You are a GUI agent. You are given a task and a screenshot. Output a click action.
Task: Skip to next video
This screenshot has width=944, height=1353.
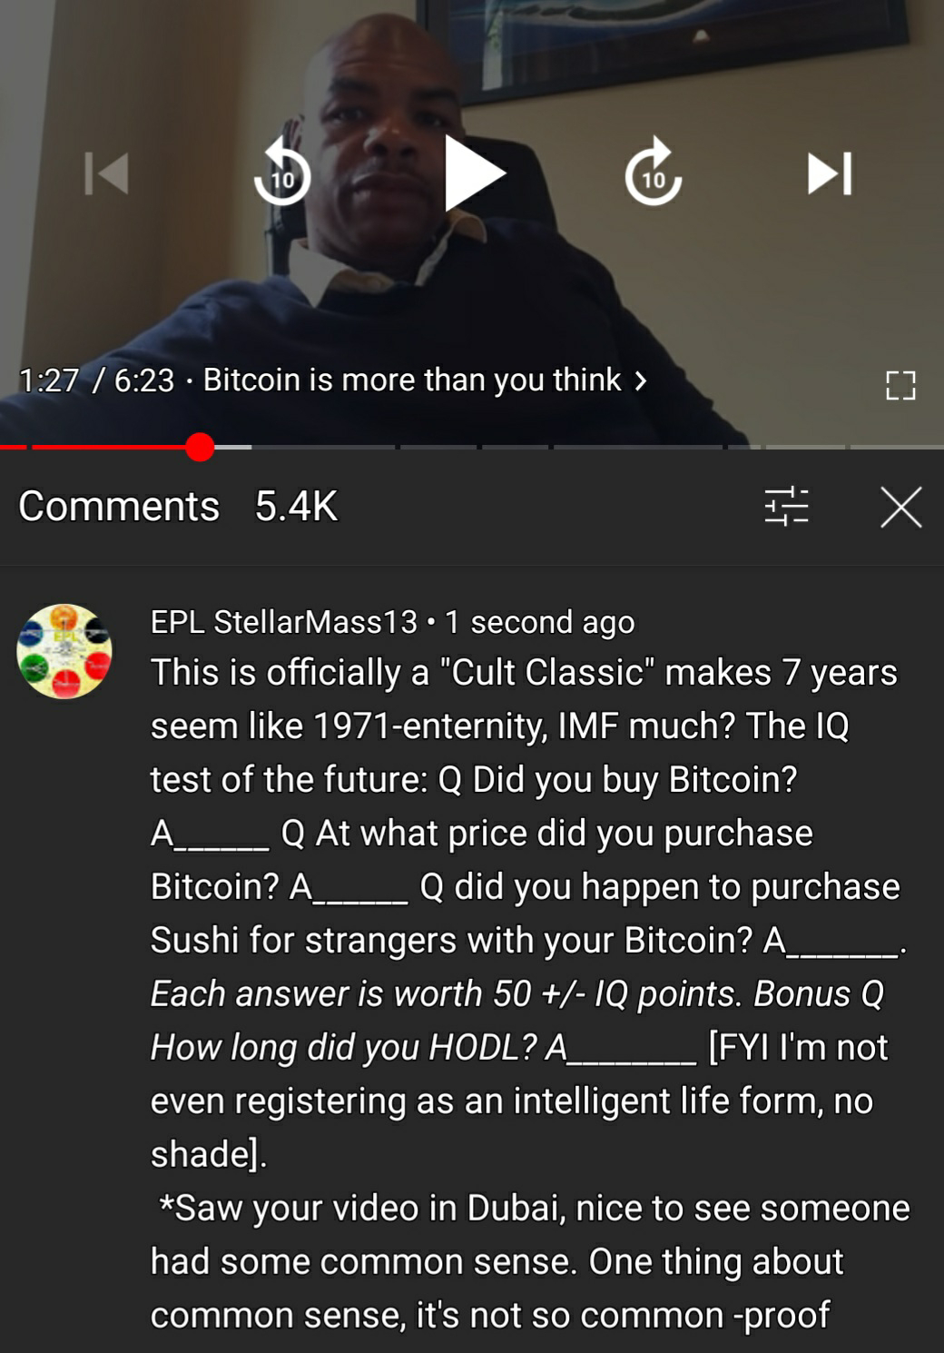click(x=830, y=173)
